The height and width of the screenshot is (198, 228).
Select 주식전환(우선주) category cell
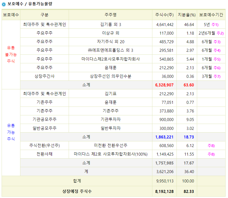(45, 145)
